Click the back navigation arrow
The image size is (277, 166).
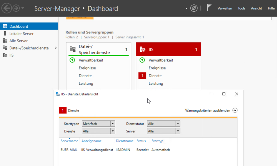(x=6, y=8)
